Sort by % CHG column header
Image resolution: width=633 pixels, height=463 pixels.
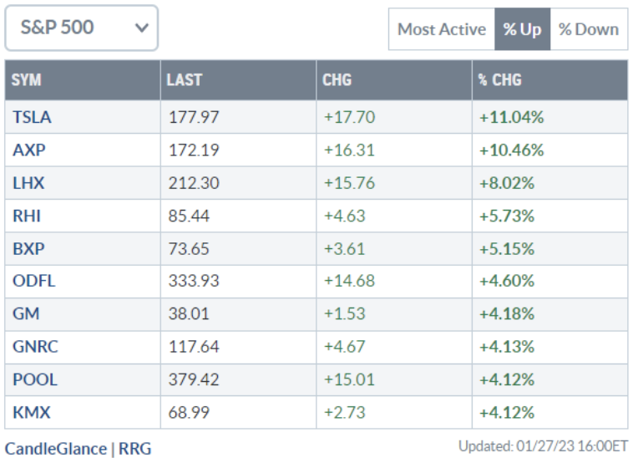point(499,80)
